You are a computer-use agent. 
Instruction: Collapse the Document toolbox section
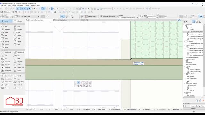pos(1,50)
